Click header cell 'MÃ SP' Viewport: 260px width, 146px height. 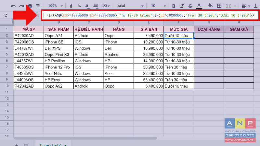[x=29, y=29]
